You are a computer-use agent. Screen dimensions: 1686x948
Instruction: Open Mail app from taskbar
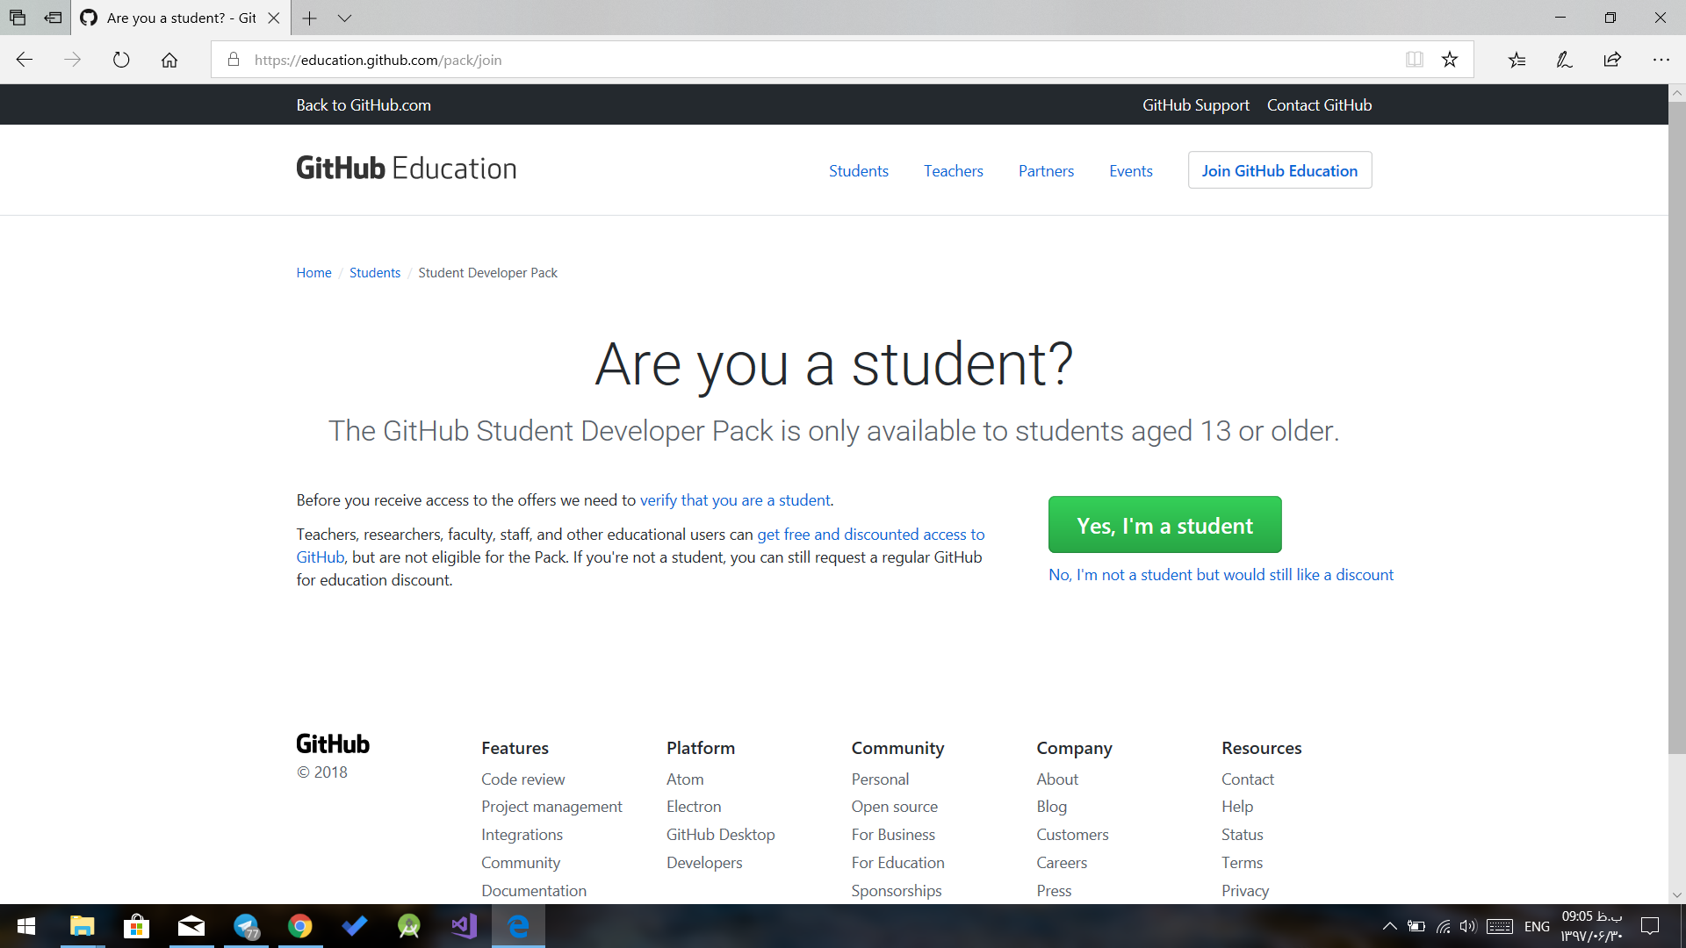[191, 926]
